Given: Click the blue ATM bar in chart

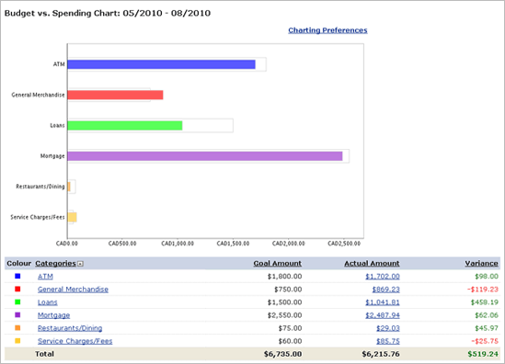Looking at the screenshot, I should click(161, 64).
